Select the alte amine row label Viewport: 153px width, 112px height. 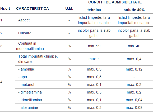click(x=28, y=108)
